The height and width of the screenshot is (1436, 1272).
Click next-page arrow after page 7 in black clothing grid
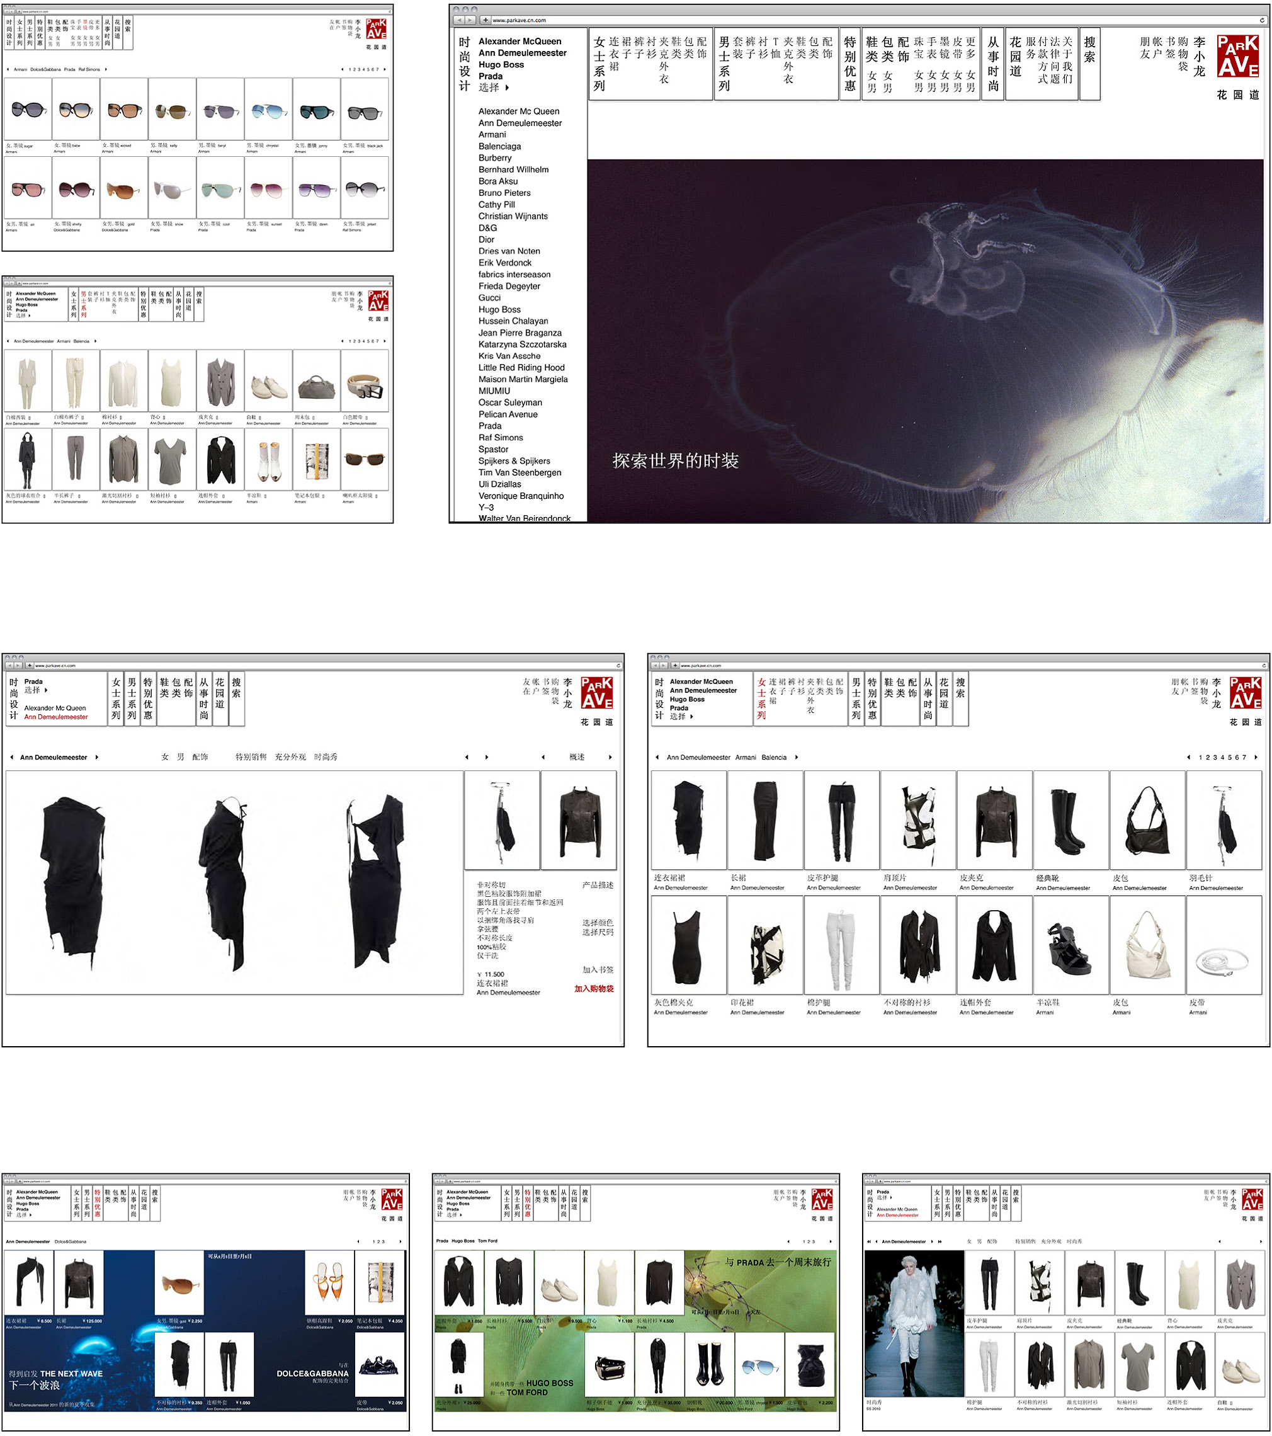click(x=1256, y=757)
